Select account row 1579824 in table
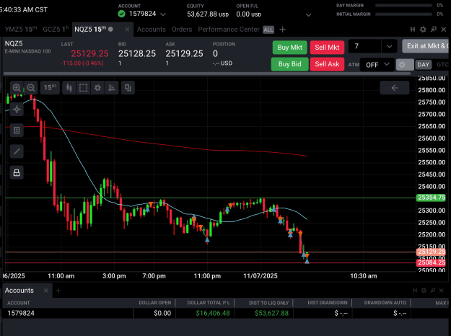Image resolution: width=451 pixels, height=336 pixels. 225,314
